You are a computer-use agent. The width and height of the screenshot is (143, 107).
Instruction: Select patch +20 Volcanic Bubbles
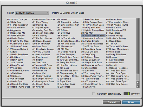(18, 71)
